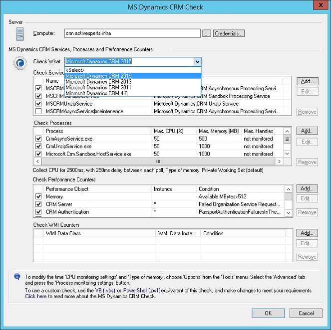Close the MS Dynamics CRM Check dialog
Screen dimensions: 331x330
tap(321, 5)
